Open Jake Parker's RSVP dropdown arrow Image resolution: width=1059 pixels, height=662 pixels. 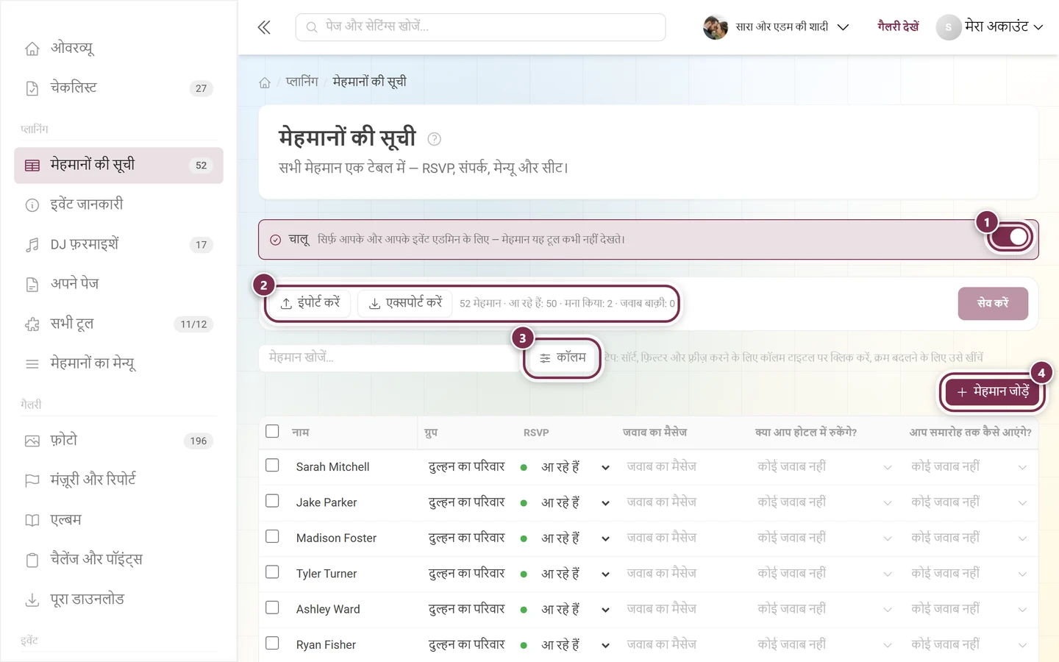[605, 503]
